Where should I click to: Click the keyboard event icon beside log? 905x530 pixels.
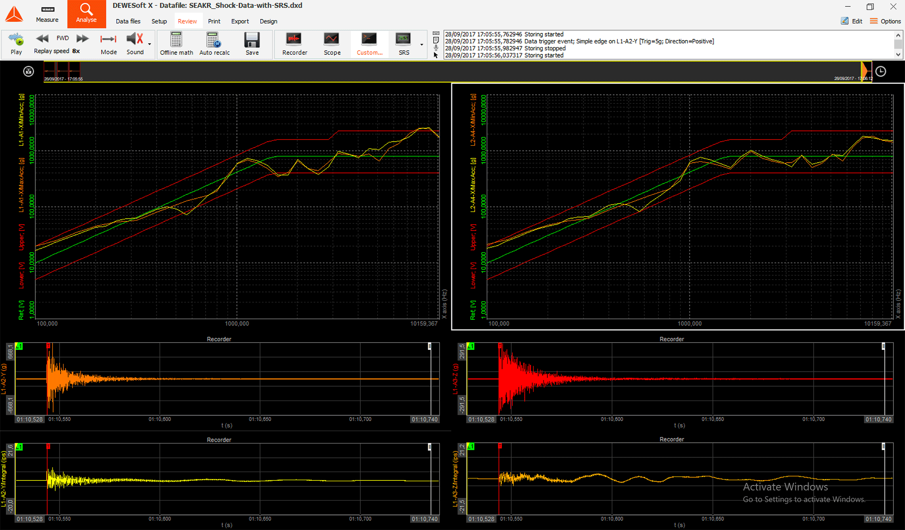436,33
